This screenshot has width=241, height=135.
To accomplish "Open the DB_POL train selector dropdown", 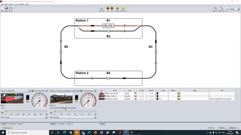I will click(78, 91).
